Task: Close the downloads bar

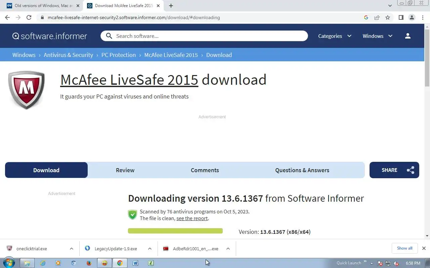Action: (x=424, y=248)
